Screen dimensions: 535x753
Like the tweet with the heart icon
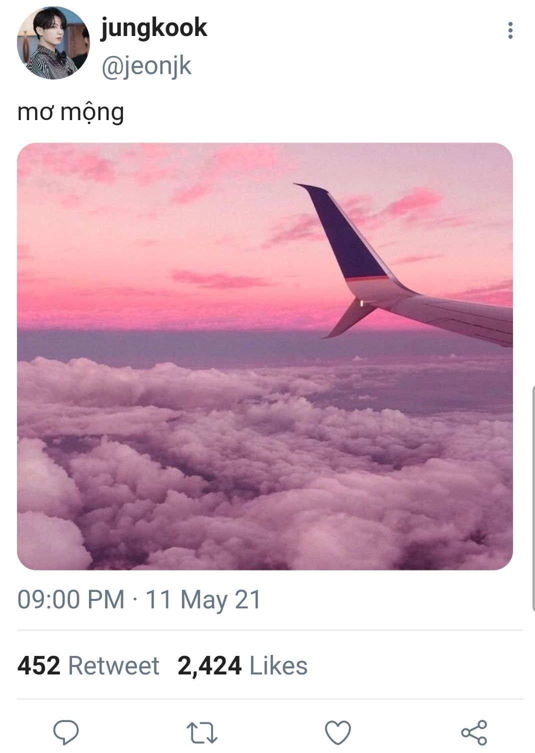(338, 732)
